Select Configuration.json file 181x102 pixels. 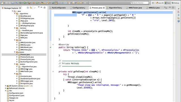click(16, 93)
